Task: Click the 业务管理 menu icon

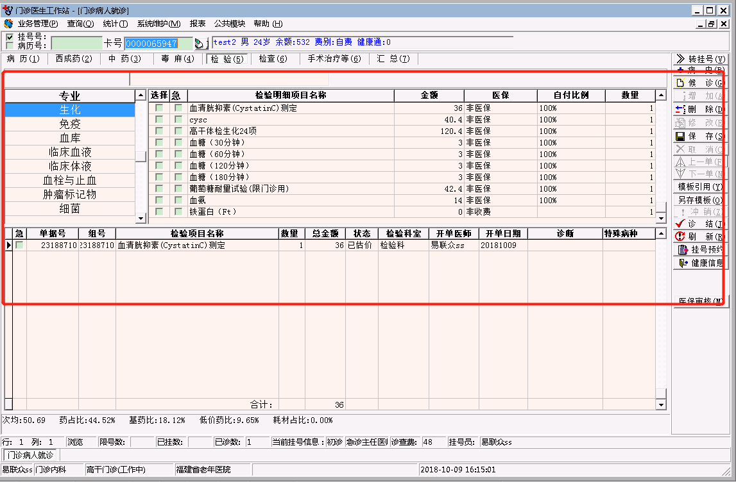Action: (8, 24)
